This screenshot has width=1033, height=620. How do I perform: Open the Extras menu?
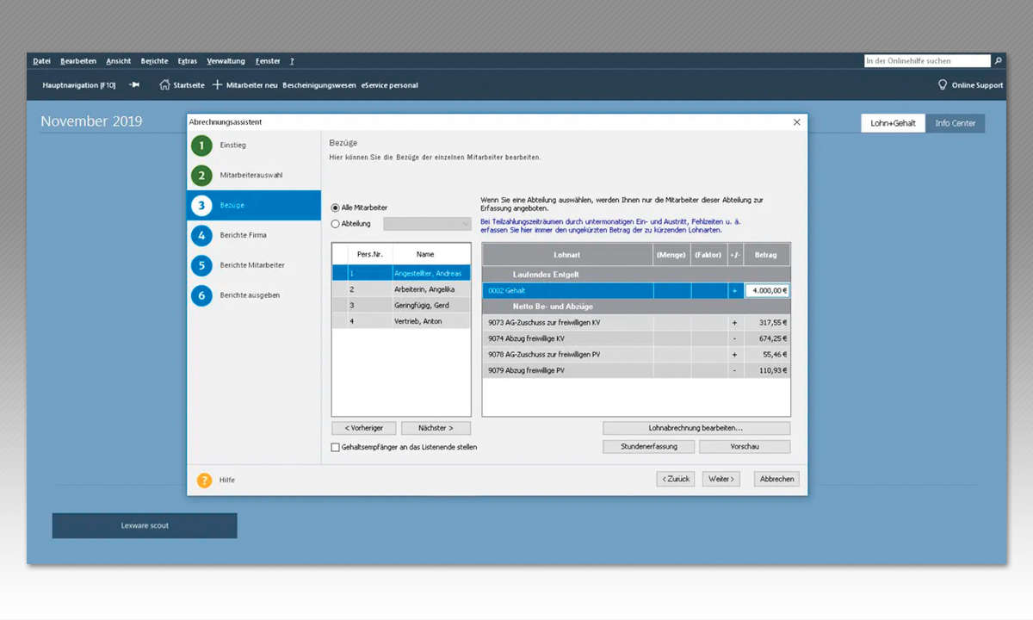[x=188, y=61]
